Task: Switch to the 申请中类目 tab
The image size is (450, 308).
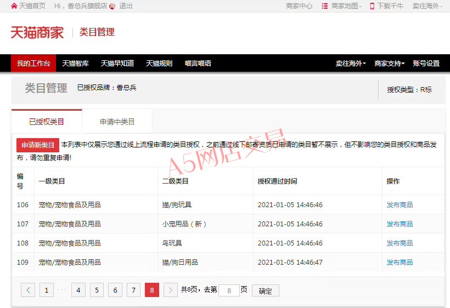Action: click(117, 122)
